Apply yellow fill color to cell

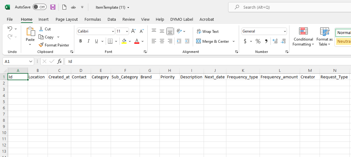point(124,41)
